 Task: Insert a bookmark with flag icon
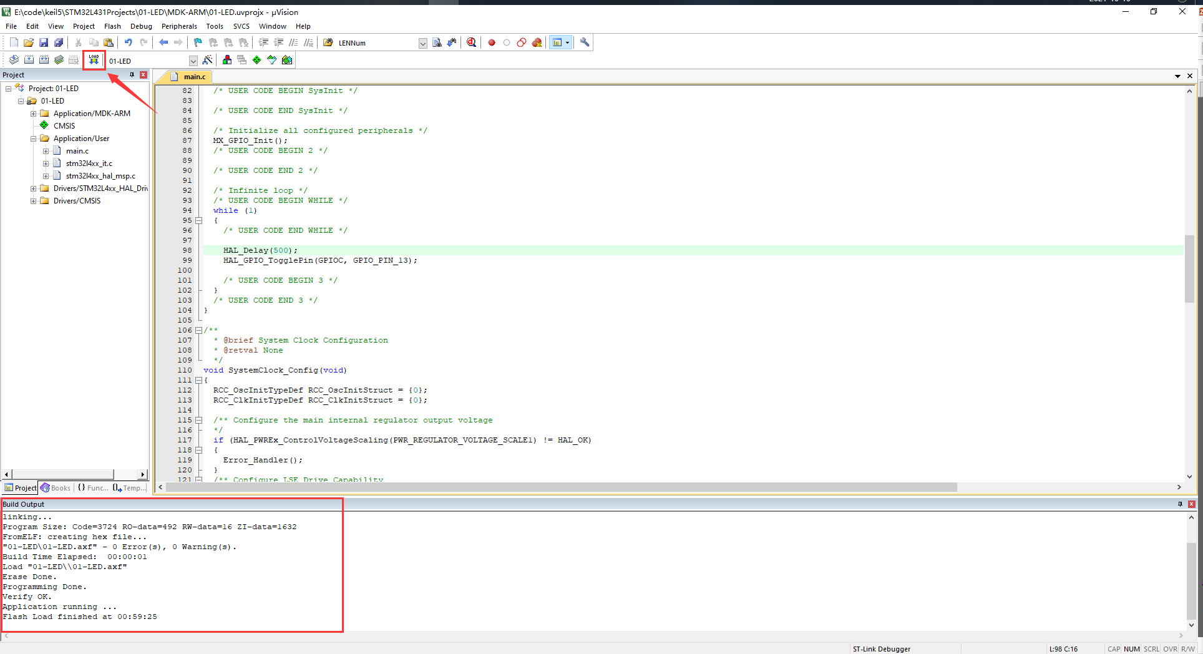(198, 42)
